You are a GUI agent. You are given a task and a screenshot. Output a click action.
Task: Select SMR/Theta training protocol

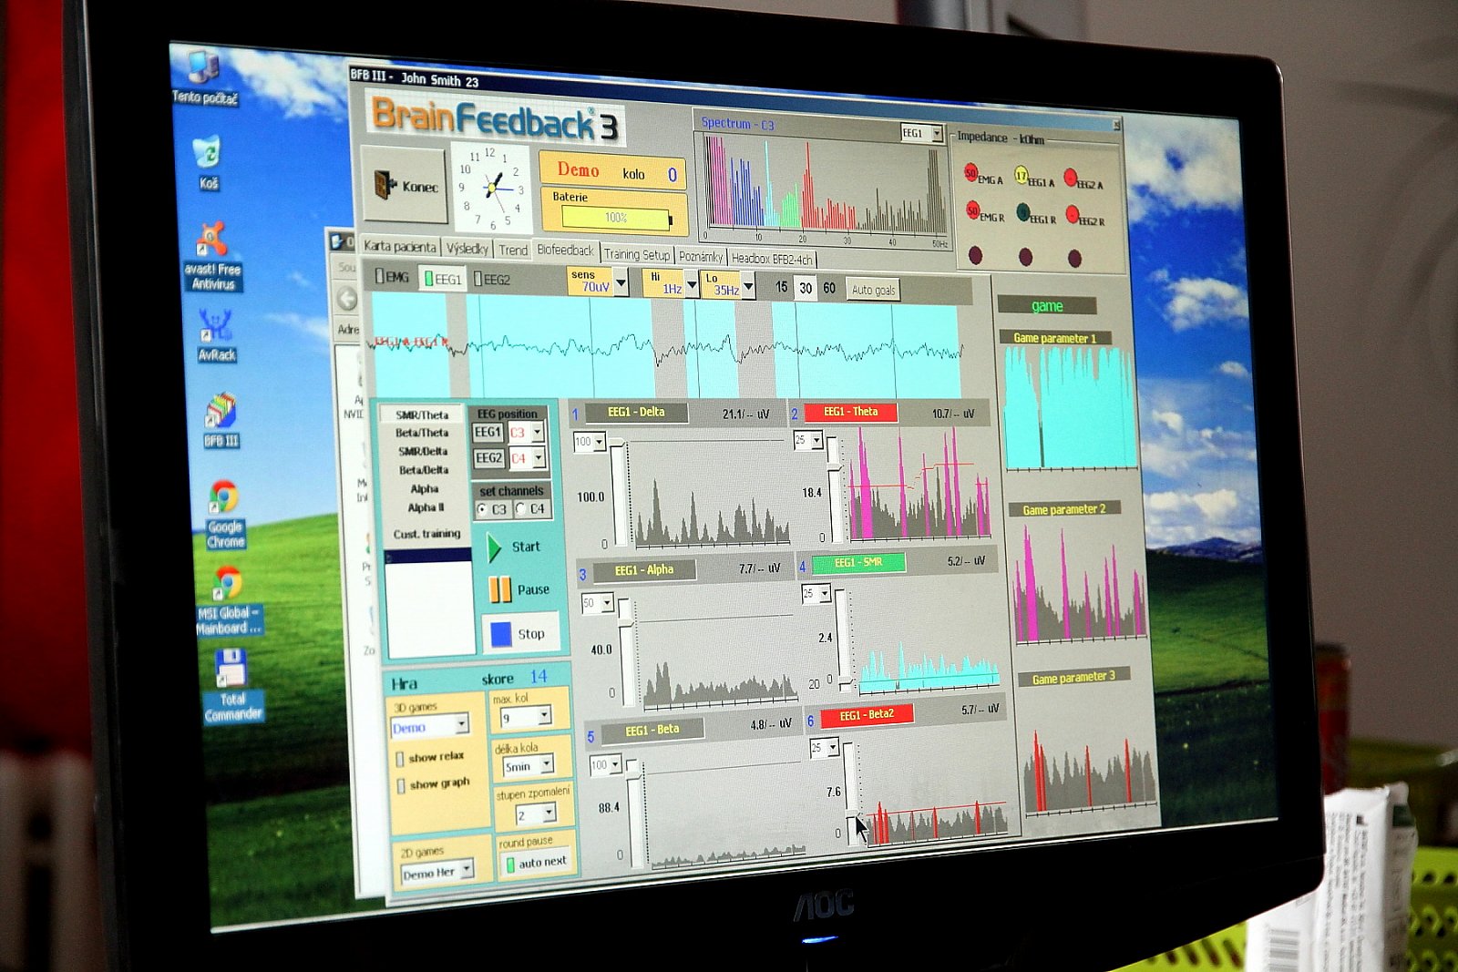tap(422, 414)
